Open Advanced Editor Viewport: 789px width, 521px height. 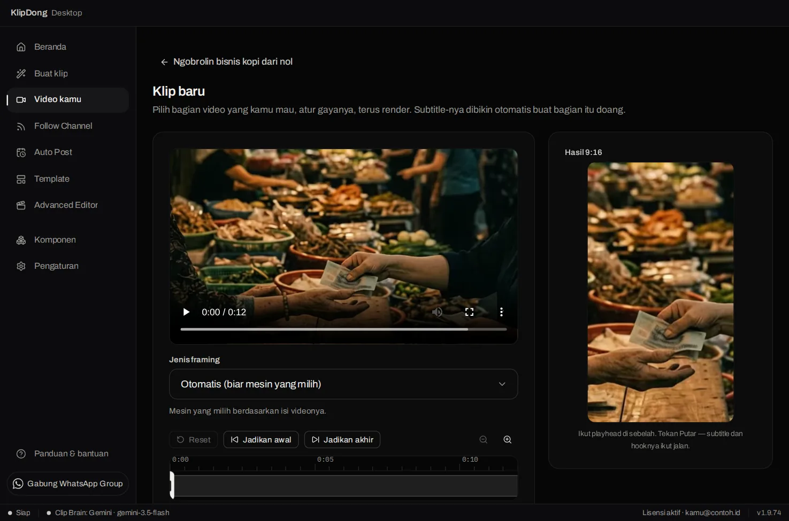tap(68, 205)
